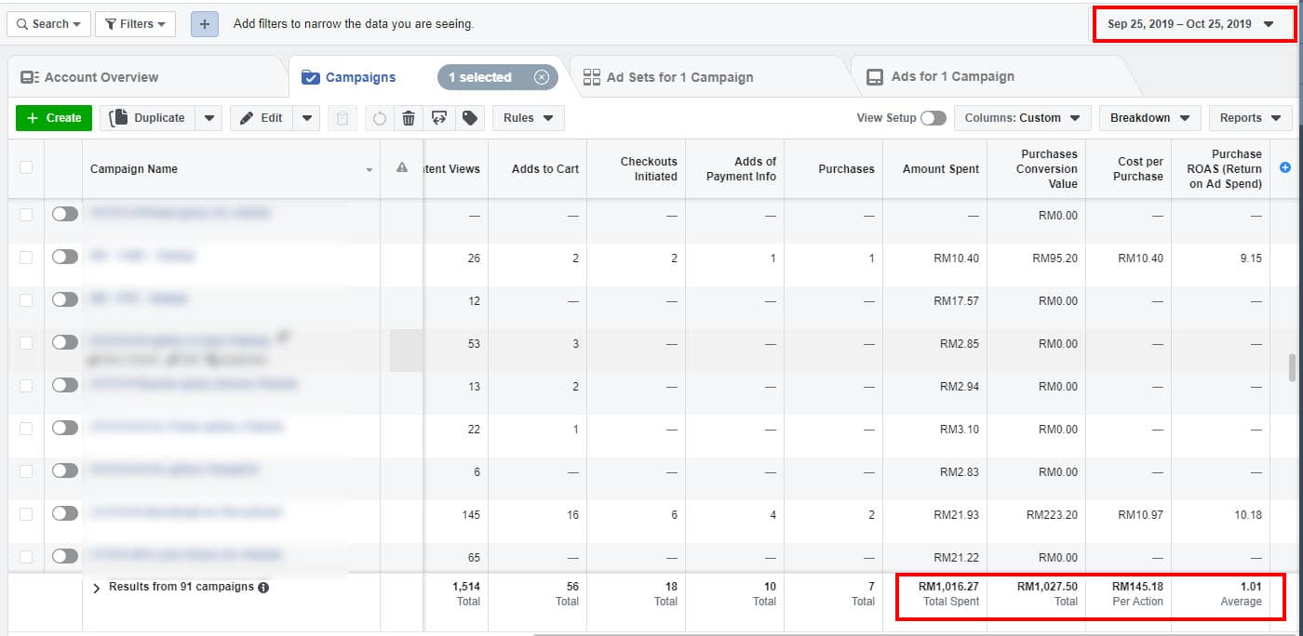
Task: Clear the '1 selected' filter with X
Action: click(x=542, y=77)
